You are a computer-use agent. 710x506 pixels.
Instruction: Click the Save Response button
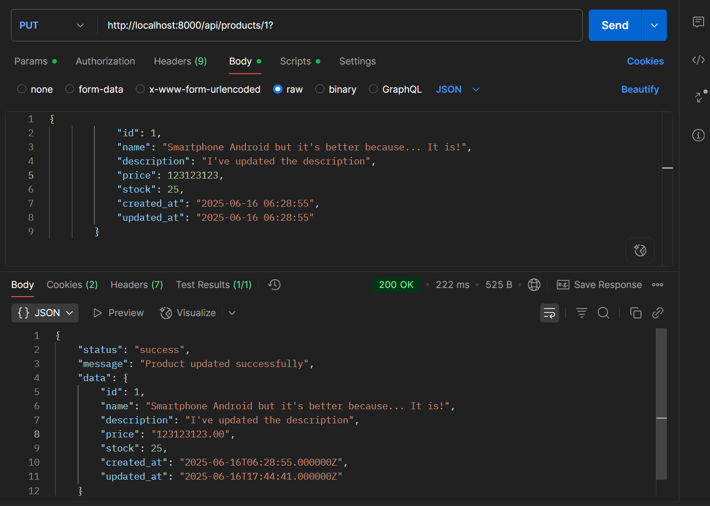600,285
